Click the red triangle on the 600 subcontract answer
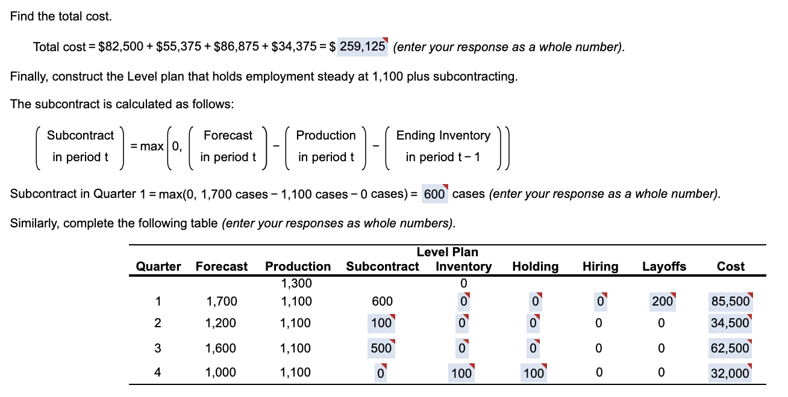The image size is (788, 397). 444,187
